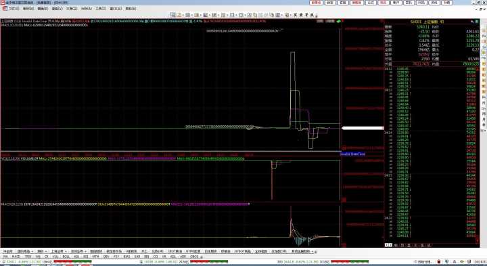
Task: Click the scroll arrow at the tick list bottom
Action: tap(478, 240)
